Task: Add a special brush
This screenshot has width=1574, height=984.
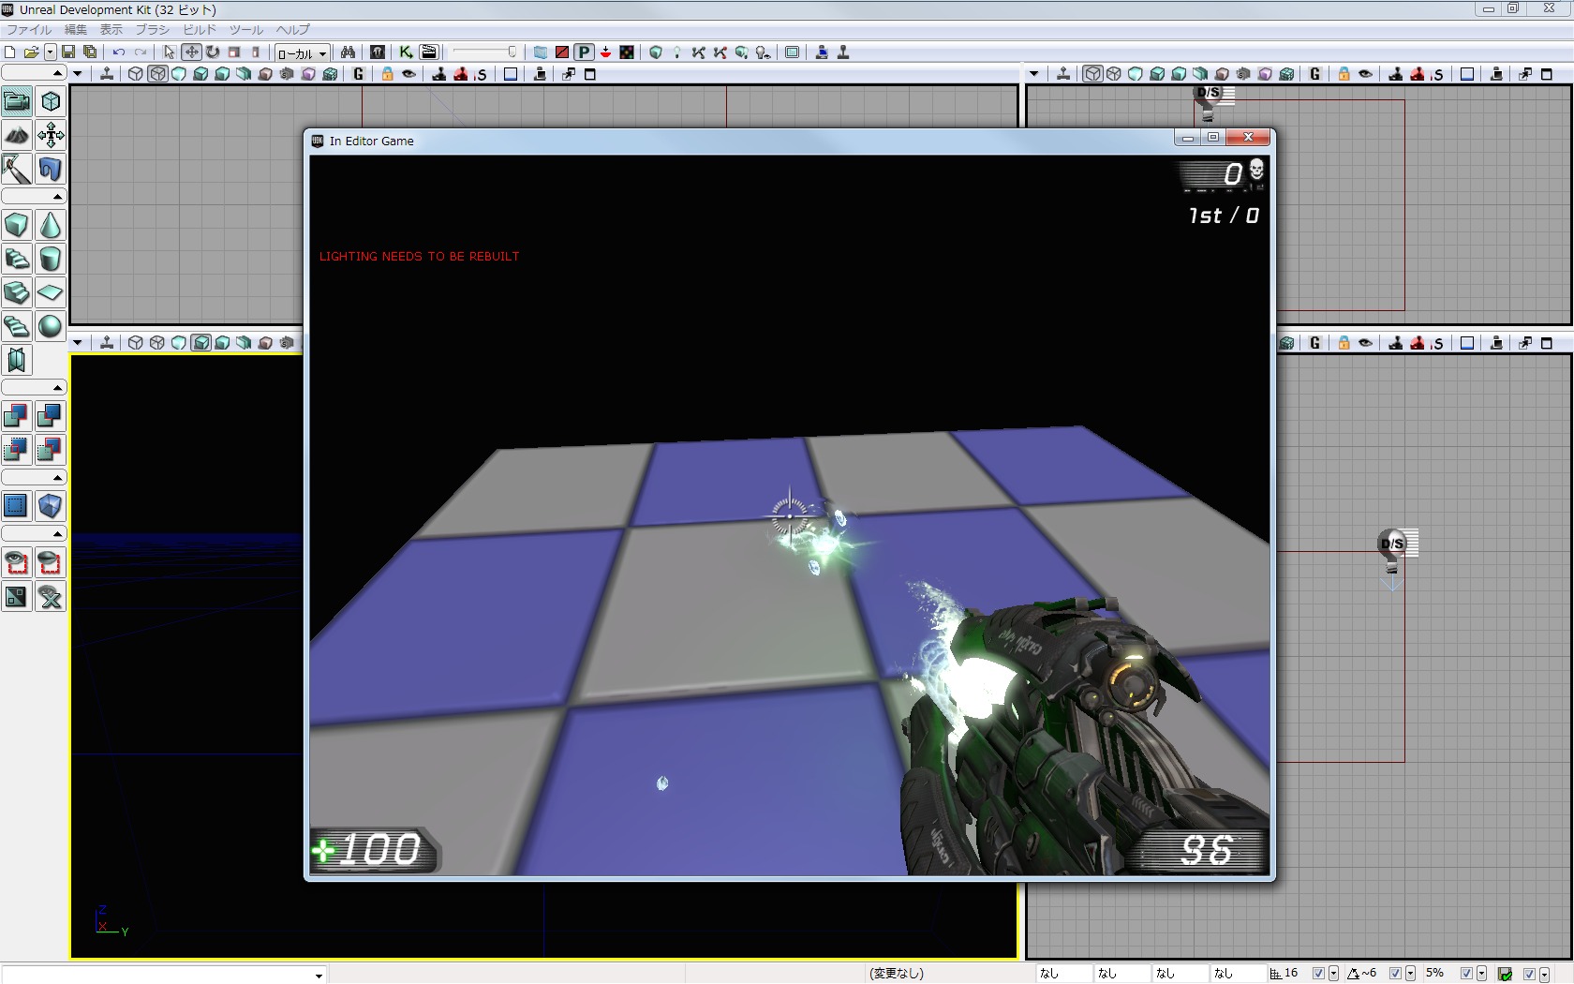Action: (17, 506)
